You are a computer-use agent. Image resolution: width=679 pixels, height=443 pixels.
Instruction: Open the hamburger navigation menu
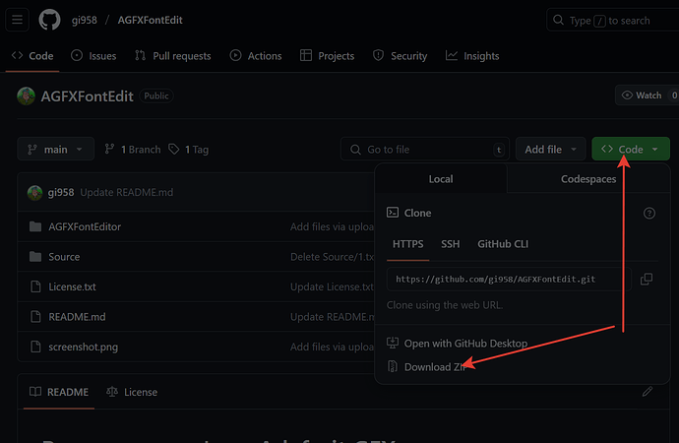(x=18, y=20)
